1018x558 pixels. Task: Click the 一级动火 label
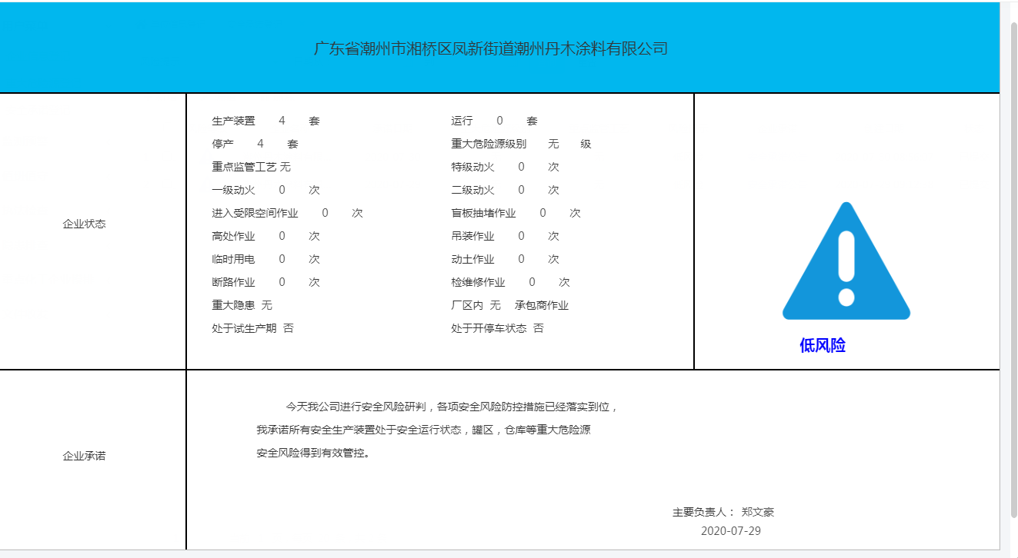pos(233,191)
